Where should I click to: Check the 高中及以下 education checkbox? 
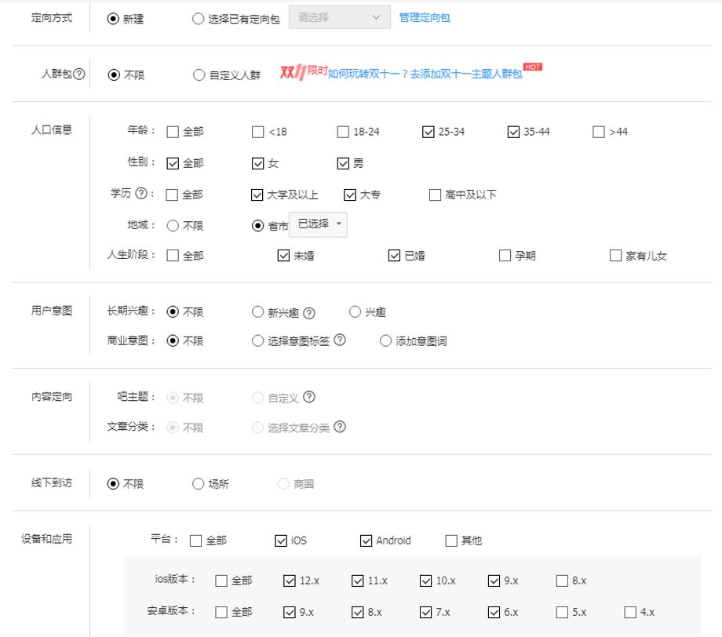(x=435, y=195)
